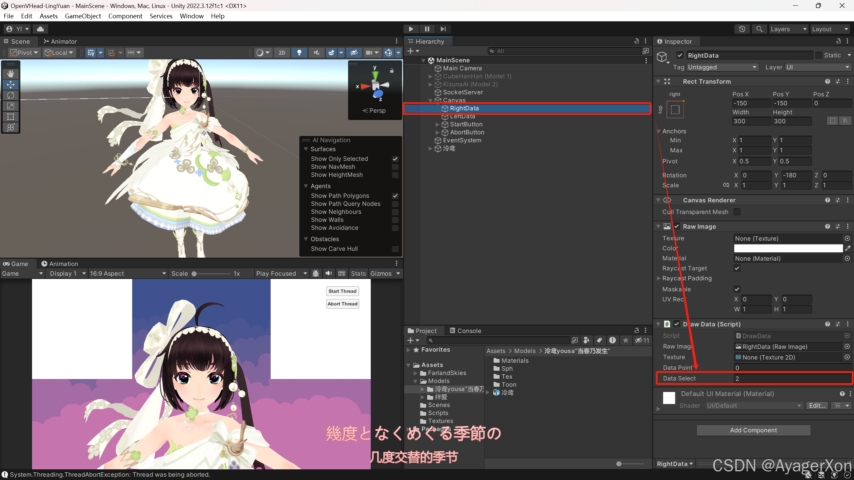The height and width of the screenshot is (480, 854).
Task: Open the anchor presets box
Action: [x=675, y=110]
